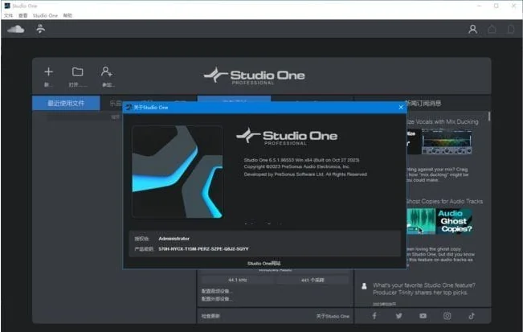The width and height of the screenshot is (523, 332).
Task: Open the SoundCloud cloud icon
Action: 16,30
